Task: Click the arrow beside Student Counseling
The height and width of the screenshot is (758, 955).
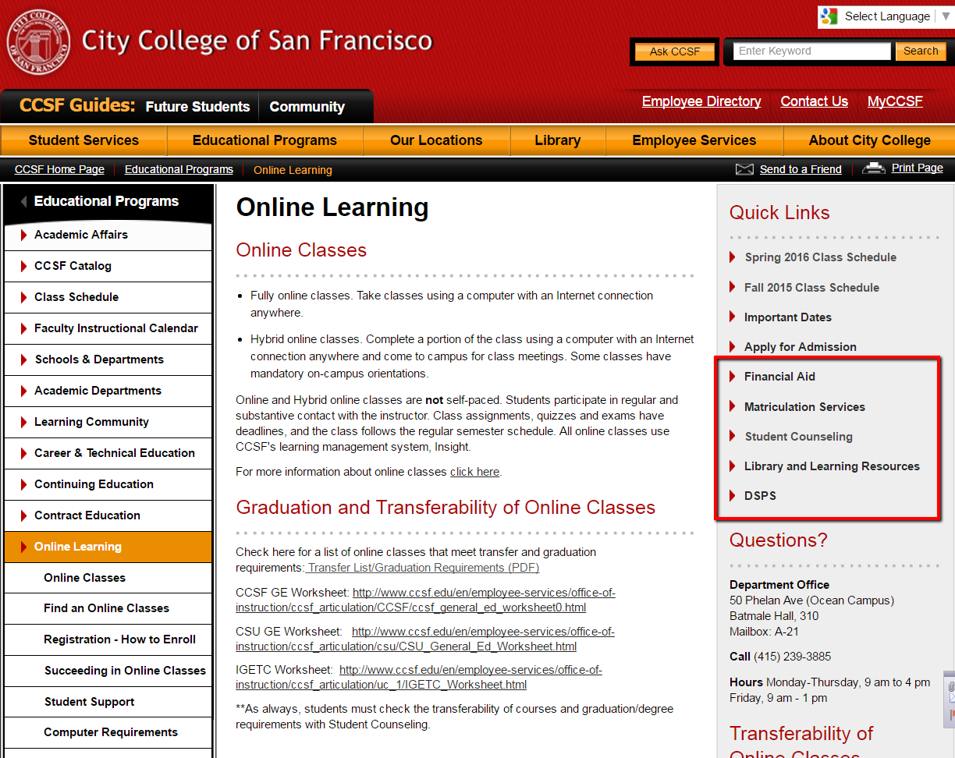Action: click(733, 436)
